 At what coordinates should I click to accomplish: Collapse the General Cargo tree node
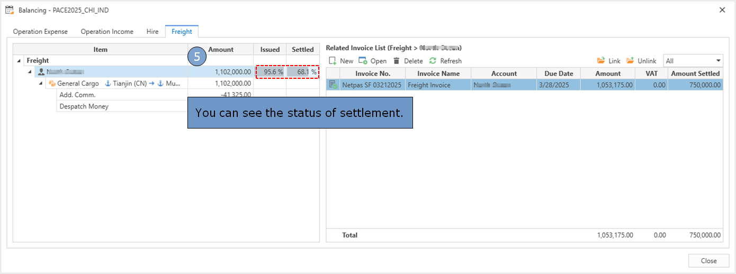pos(41,84)
